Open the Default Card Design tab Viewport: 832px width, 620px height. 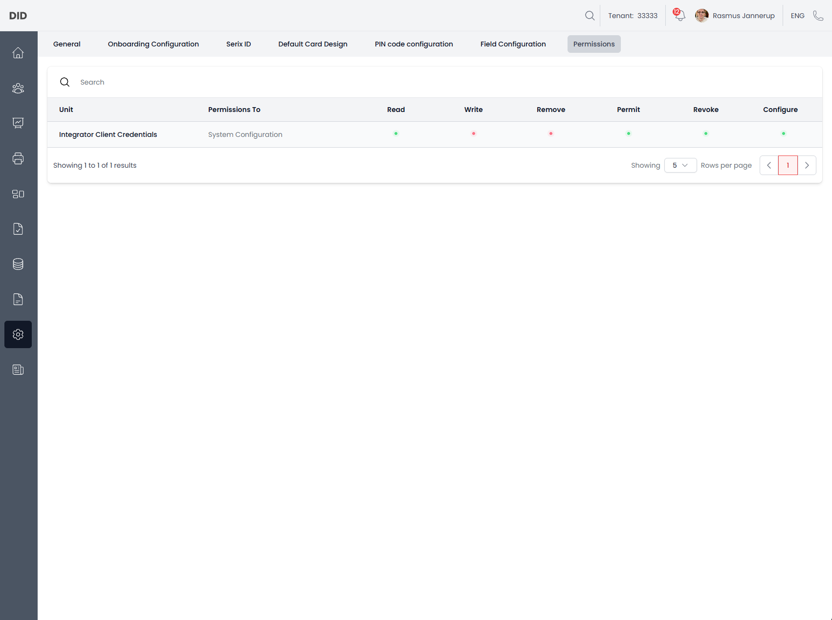312,44
